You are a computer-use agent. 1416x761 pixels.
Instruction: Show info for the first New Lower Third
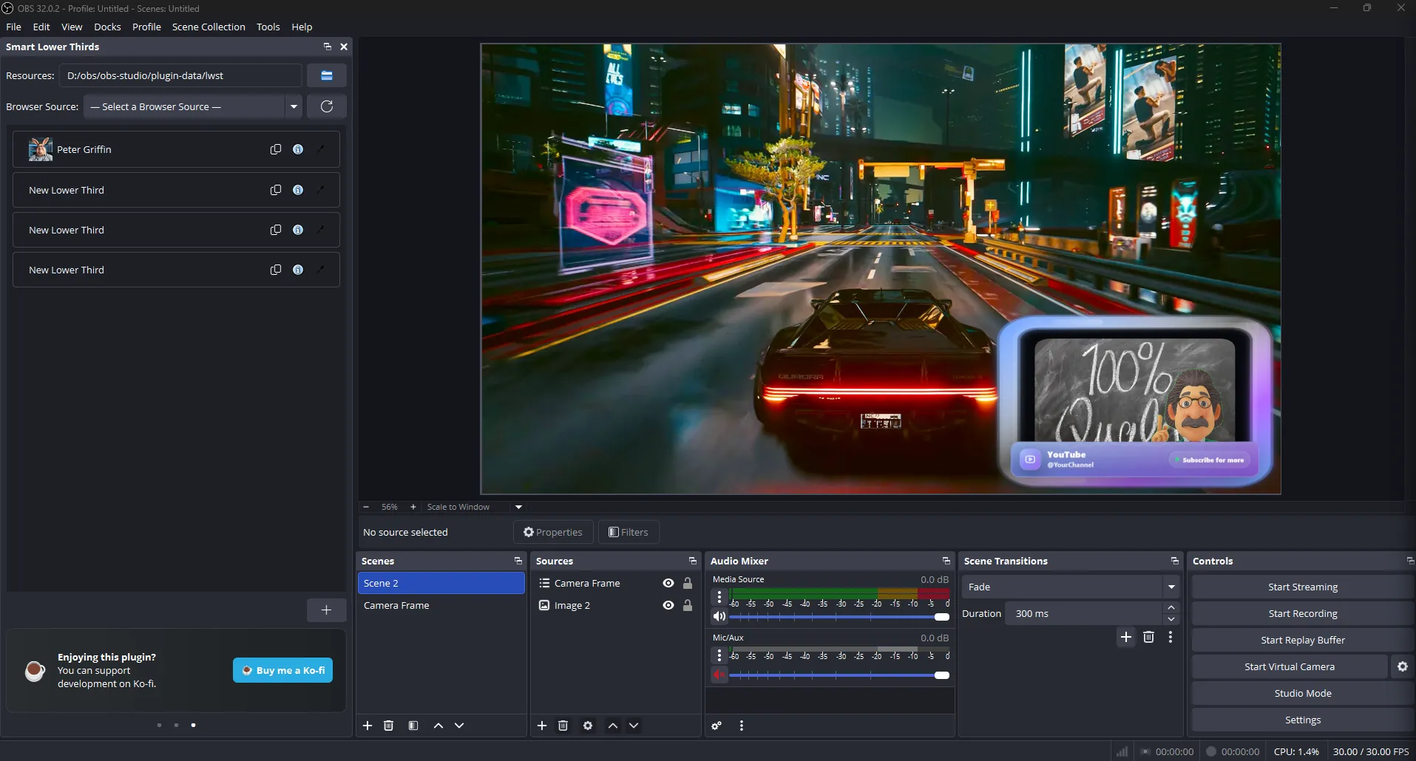[298, 190]
